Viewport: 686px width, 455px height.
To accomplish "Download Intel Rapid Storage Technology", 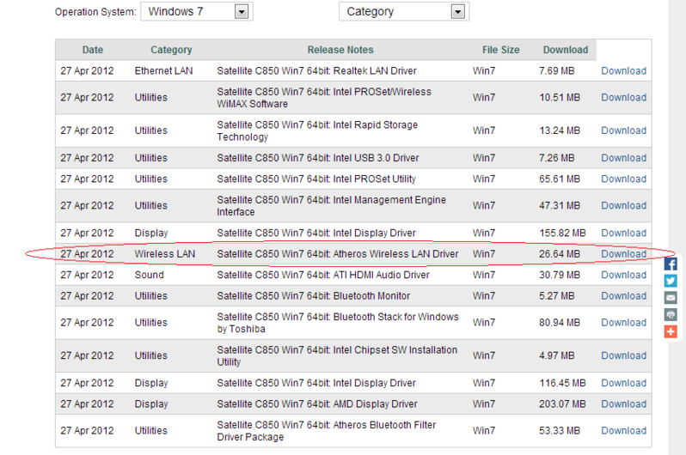I will (x=623, y=131).
